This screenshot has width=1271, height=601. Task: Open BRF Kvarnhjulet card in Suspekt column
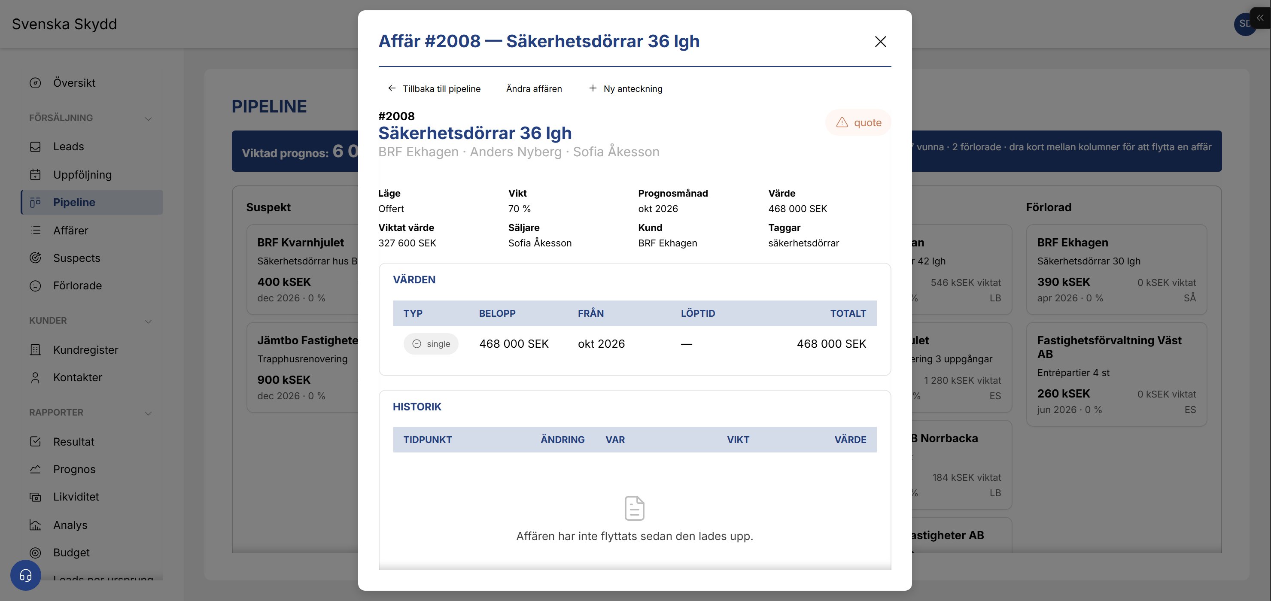[302, 270]
